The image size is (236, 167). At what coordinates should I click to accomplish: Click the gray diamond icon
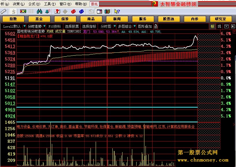tap(65, 12)
